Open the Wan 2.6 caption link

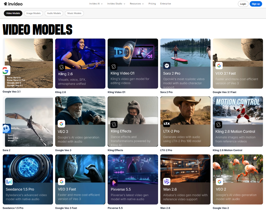[x=165, y=208]
